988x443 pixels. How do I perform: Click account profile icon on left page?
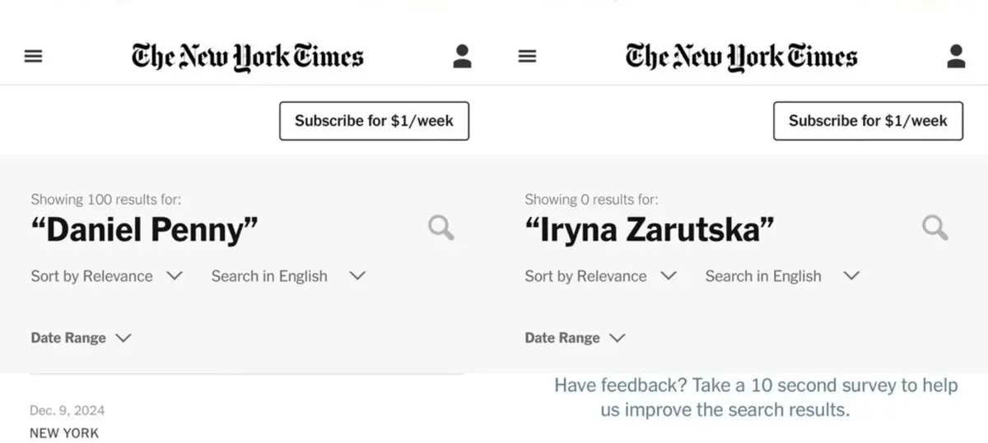click(462, 56)
